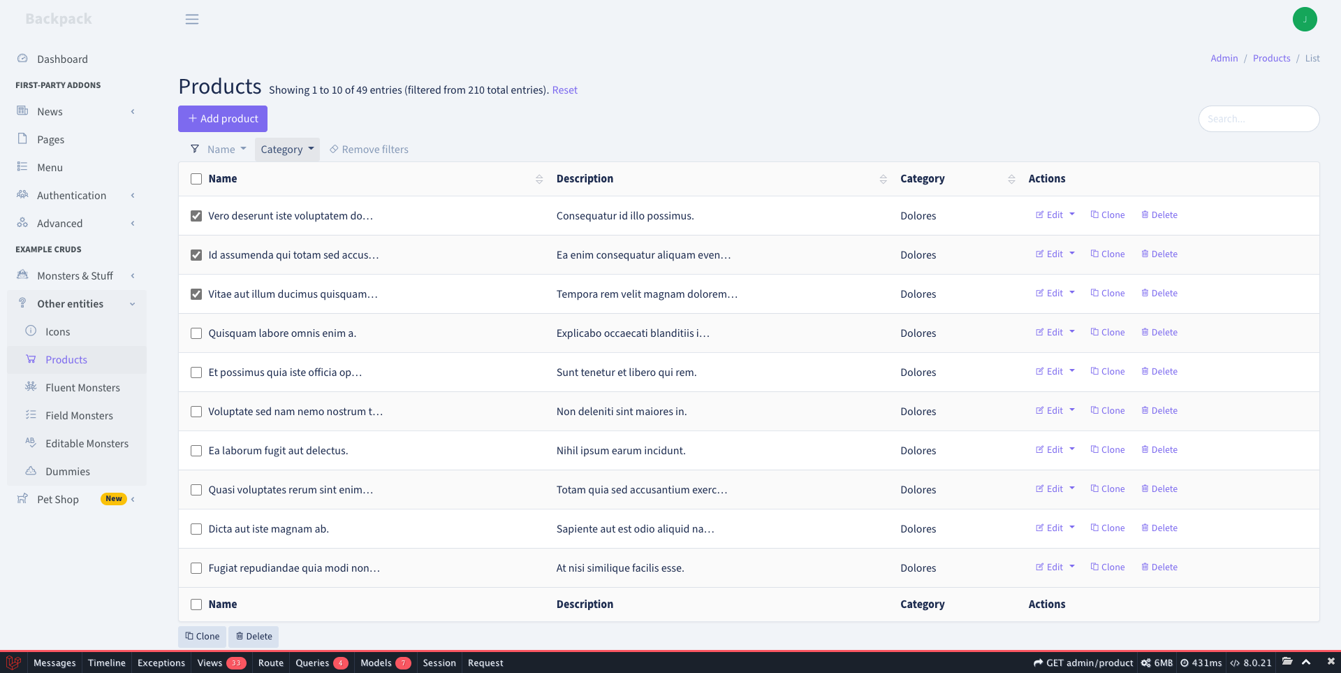Open Edit dropdown for 'Vero deserunt iste' row
The height and width of the screenshot is (673, 1341).
point(1072,215)
